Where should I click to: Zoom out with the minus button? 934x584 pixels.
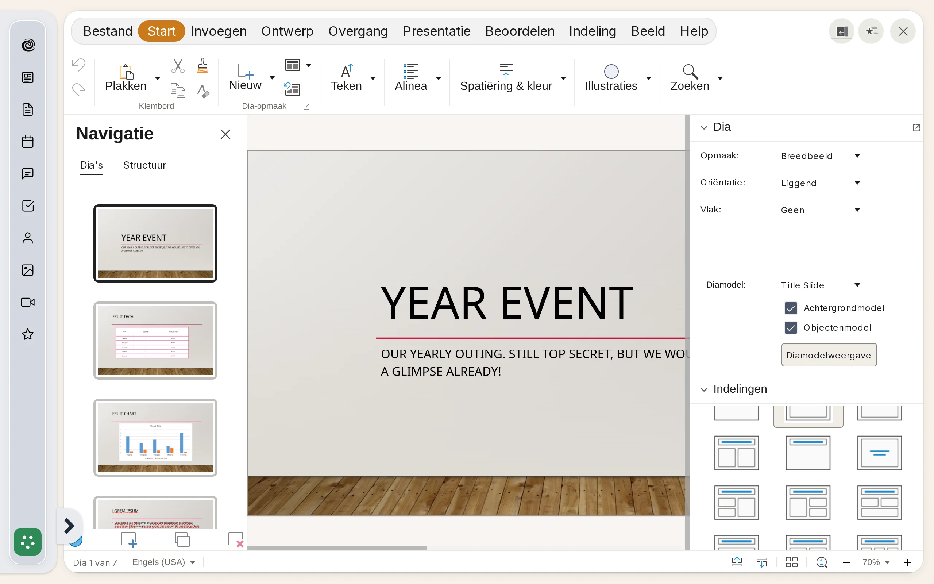click(x=846, y=562)
